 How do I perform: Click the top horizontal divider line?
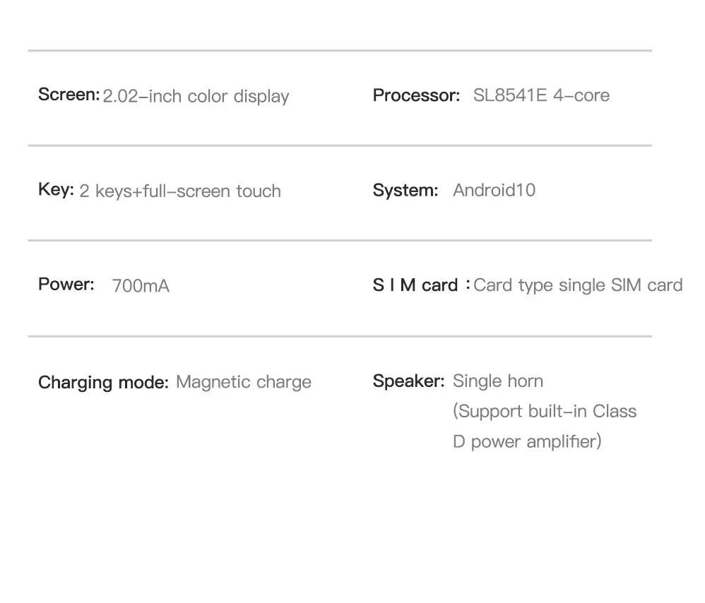(x=339, y=51)
